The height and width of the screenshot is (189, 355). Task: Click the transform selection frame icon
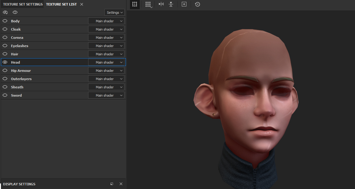coord(135,4)
